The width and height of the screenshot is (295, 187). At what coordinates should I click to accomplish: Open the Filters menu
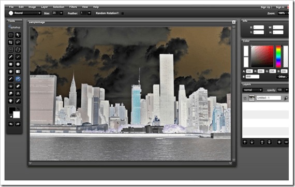click(x=73, y=7)
